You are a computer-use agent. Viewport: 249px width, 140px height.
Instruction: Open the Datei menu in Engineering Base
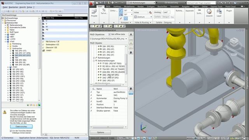(x=5, y=7)
